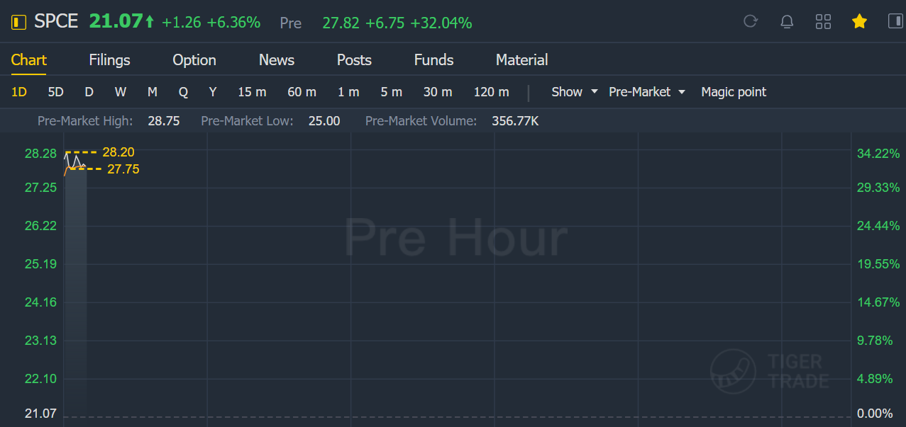Click the pre-market price 27.82
The height and width of the screenshot is (427, 906).
pyautogui.click(x=341, y=23)
